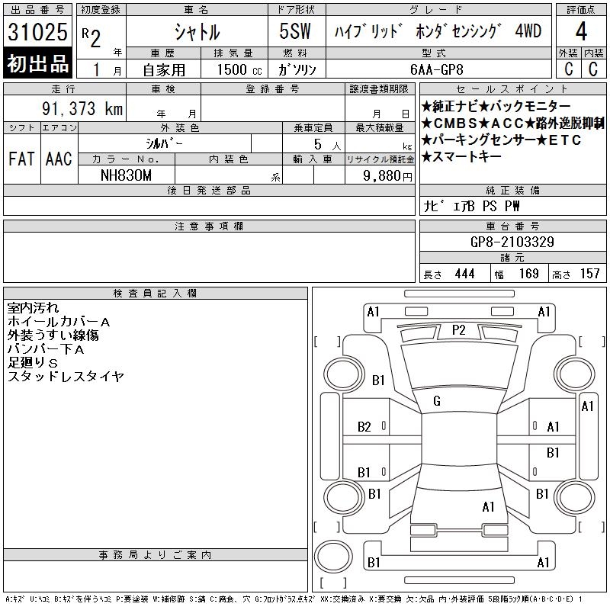Click the mileage field 91,373 km
Viewport: 610px width, 610px height.
point(82,108)
